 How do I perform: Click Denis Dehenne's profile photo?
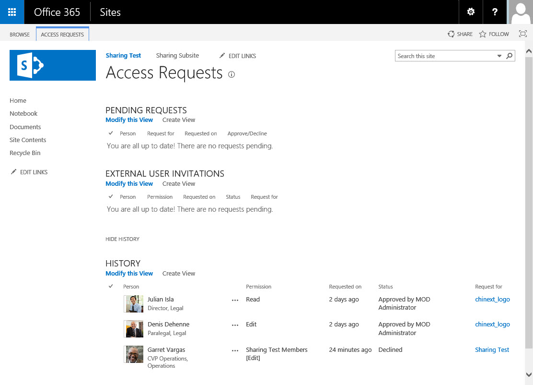tap(134, 329)
